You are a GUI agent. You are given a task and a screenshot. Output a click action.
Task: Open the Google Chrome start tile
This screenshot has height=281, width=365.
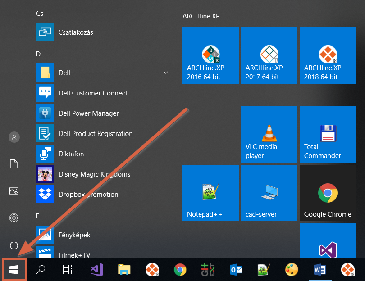click(x=328, y=193)
